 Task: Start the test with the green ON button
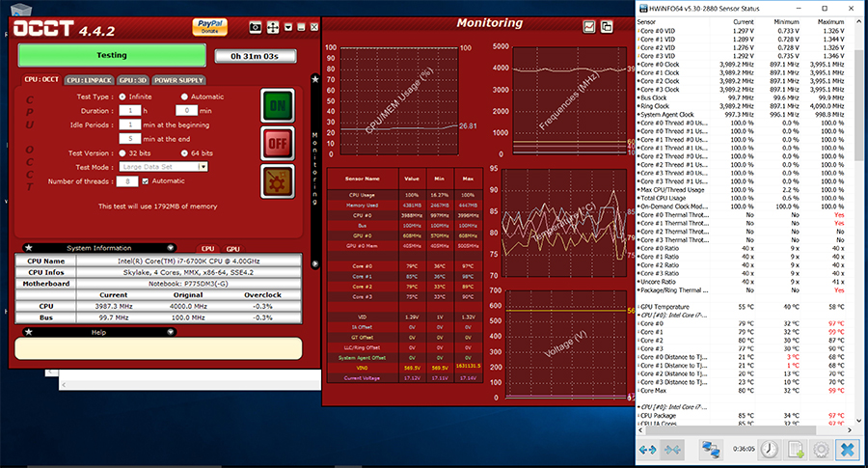278,105
